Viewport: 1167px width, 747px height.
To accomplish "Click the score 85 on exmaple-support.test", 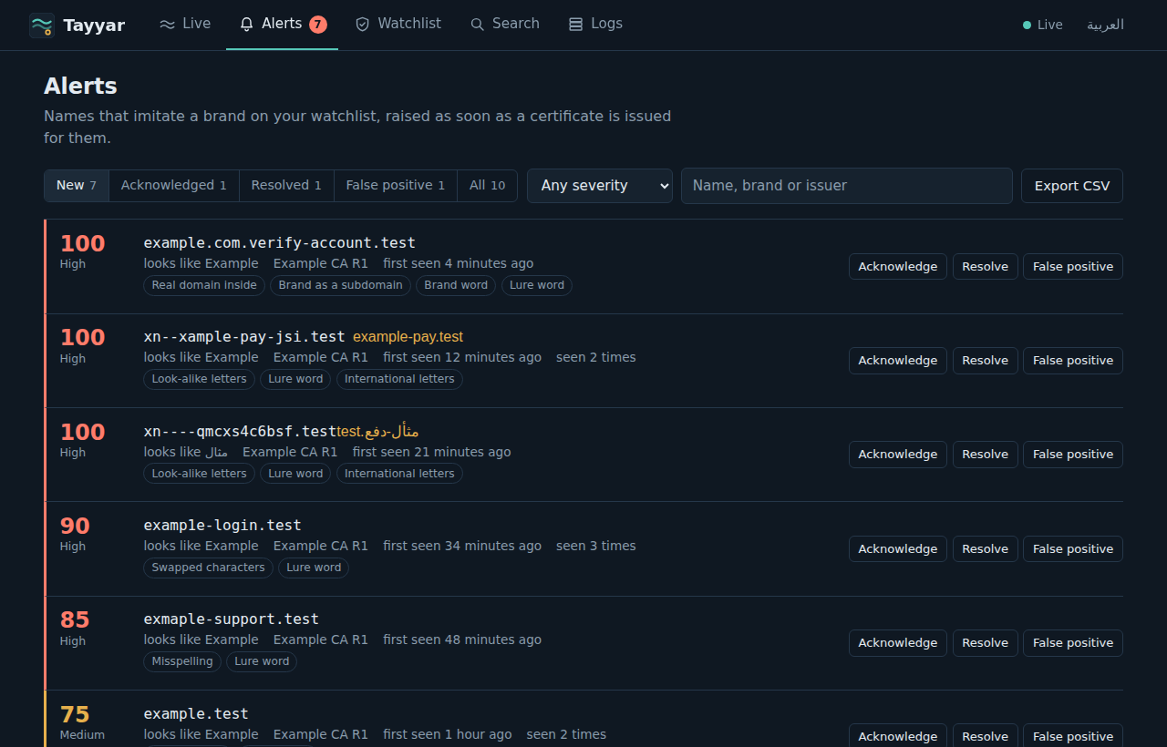I will [75, 619].
